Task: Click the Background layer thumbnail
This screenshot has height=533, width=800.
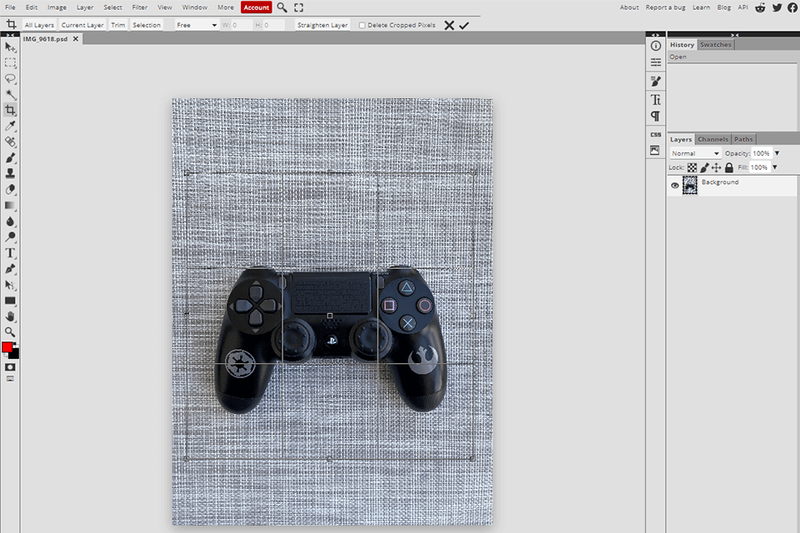Action: click(x=690, y=186)
